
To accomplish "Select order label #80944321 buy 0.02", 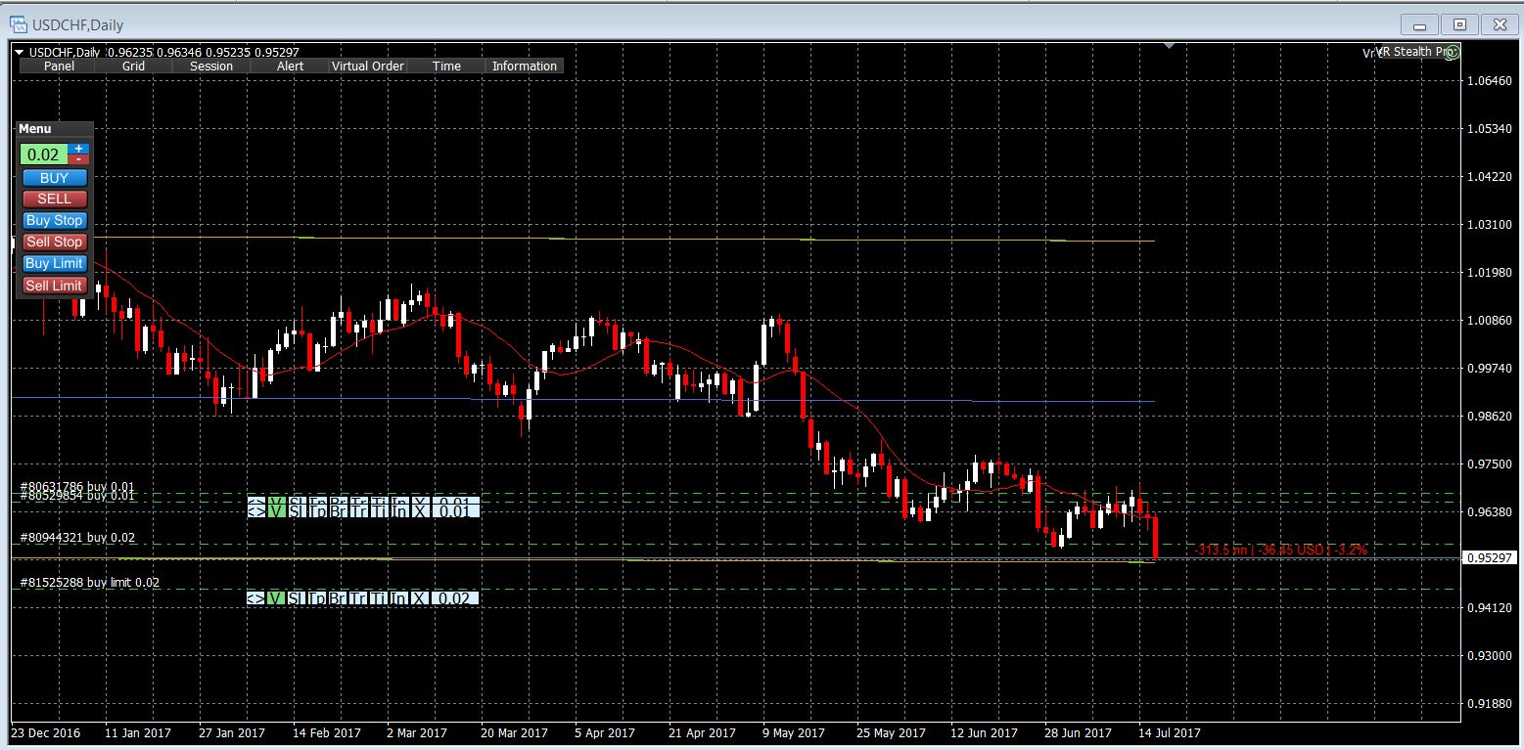I will 77,538.
